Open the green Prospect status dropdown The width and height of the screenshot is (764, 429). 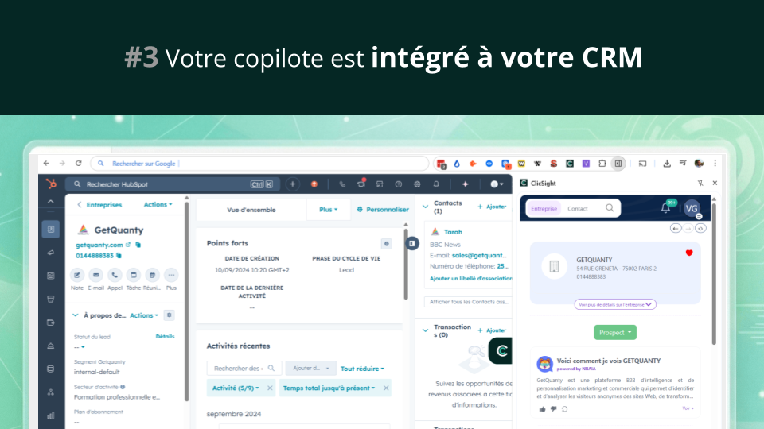(x=615, y=333)
